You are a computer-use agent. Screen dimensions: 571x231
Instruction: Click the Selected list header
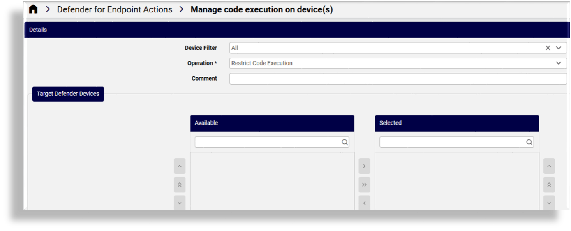(x=457, y=123)
